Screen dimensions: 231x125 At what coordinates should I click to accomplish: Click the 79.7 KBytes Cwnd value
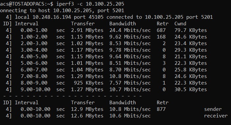pos(191,30)
